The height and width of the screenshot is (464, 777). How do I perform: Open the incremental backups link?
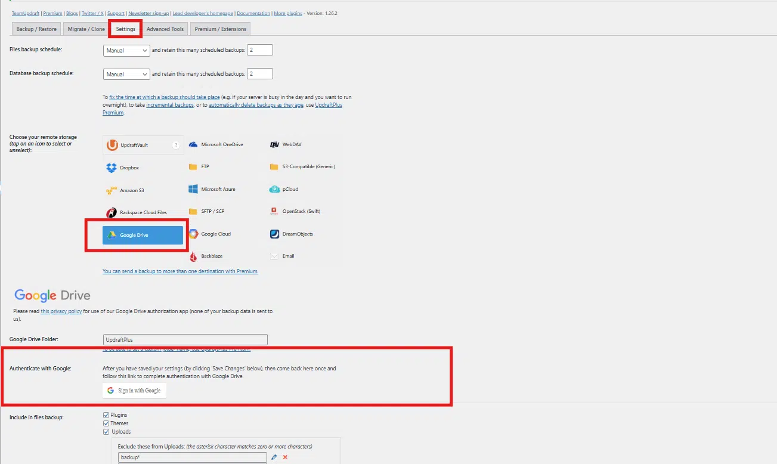pyautogui.click(x=170, y=105)
